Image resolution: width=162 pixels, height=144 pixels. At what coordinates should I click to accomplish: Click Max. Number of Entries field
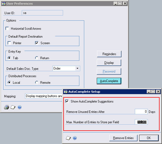[141, 122]
